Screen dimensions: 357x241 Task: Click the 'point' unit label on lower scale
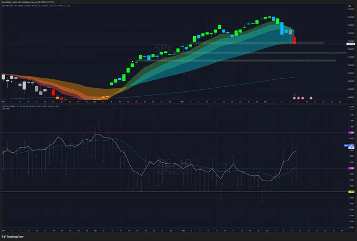(352, 107)
